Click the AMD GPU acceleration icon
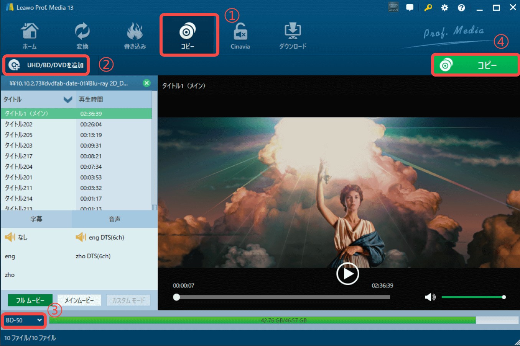This screenshot has width=520, height=346. click(393, 7)
